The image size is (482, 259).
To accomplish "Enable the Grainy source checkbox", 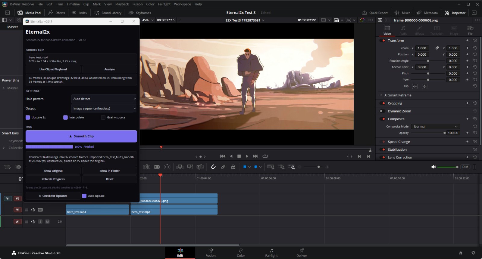I will (103, 117).
